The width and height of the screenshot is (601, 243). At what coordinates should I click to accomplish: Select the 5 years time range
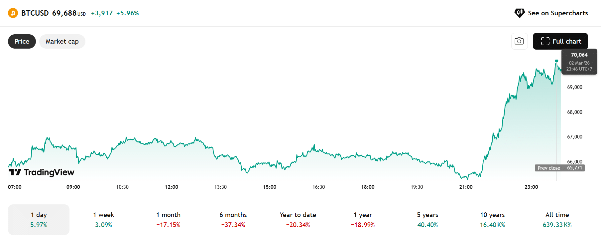click(x=427, y=220)
